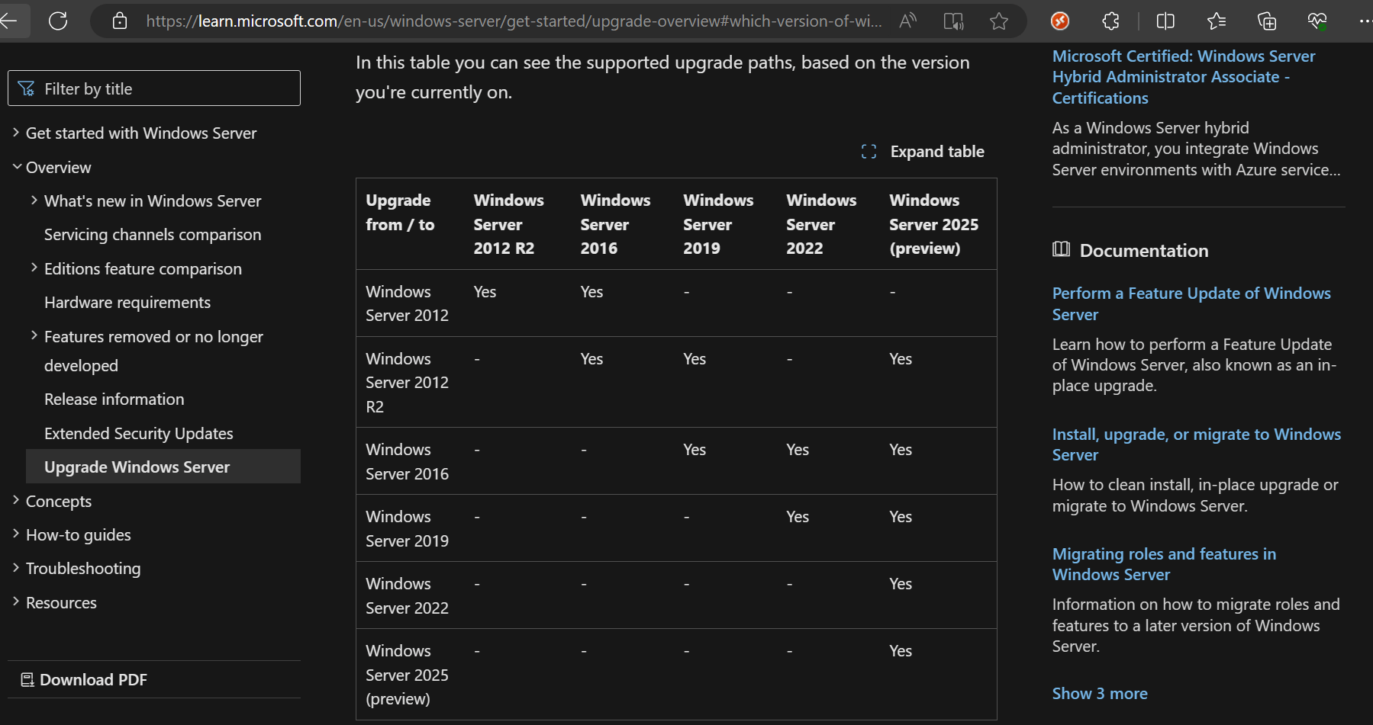This screenshot has width=1373, height=725.
Task: Select Upgrade Windows Server in sidebar
Action: (x=137, y=467)
